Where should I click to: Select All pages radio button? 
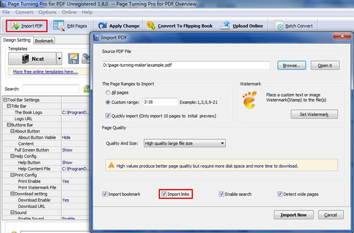tap(108, 93)
